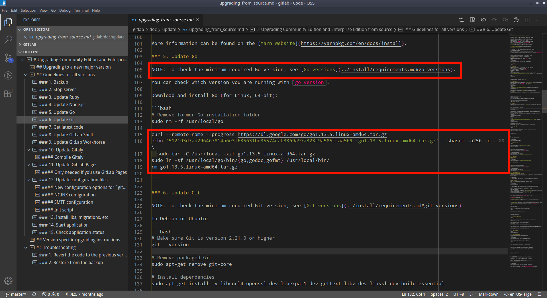Image resolution: width=547 pixels, height=298 pixels.
Task: Select the upgrading_from_source.md editor tab
Action: pos(166,20)
